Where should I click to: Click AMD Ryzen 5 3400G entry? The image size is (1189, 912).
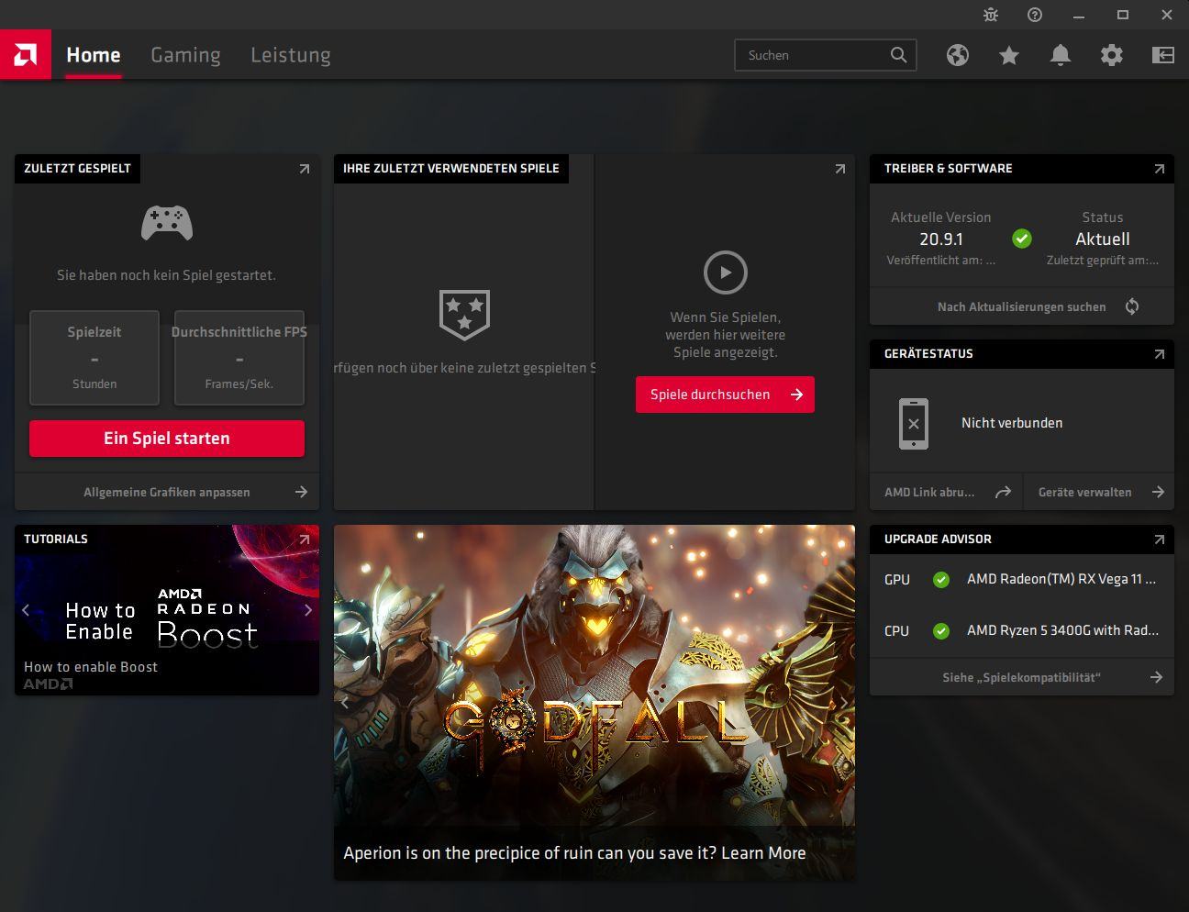(x=1062, y=631)
